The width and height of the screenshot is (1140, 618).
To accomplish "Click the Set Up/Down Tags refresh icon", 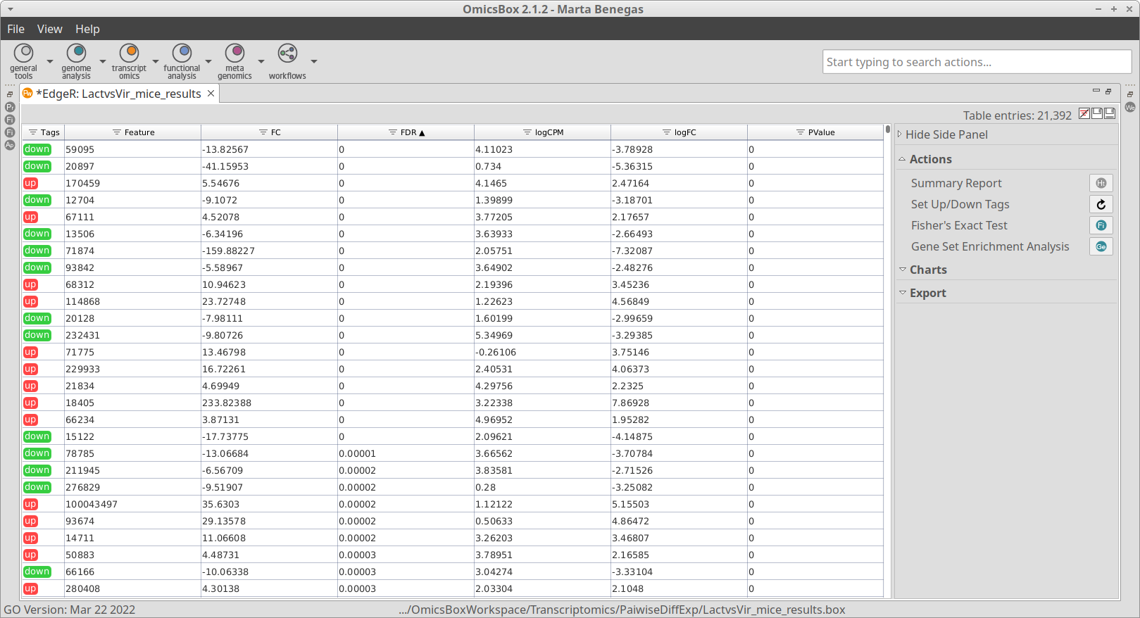I will pyautogui.click(x=1101, y=204).
